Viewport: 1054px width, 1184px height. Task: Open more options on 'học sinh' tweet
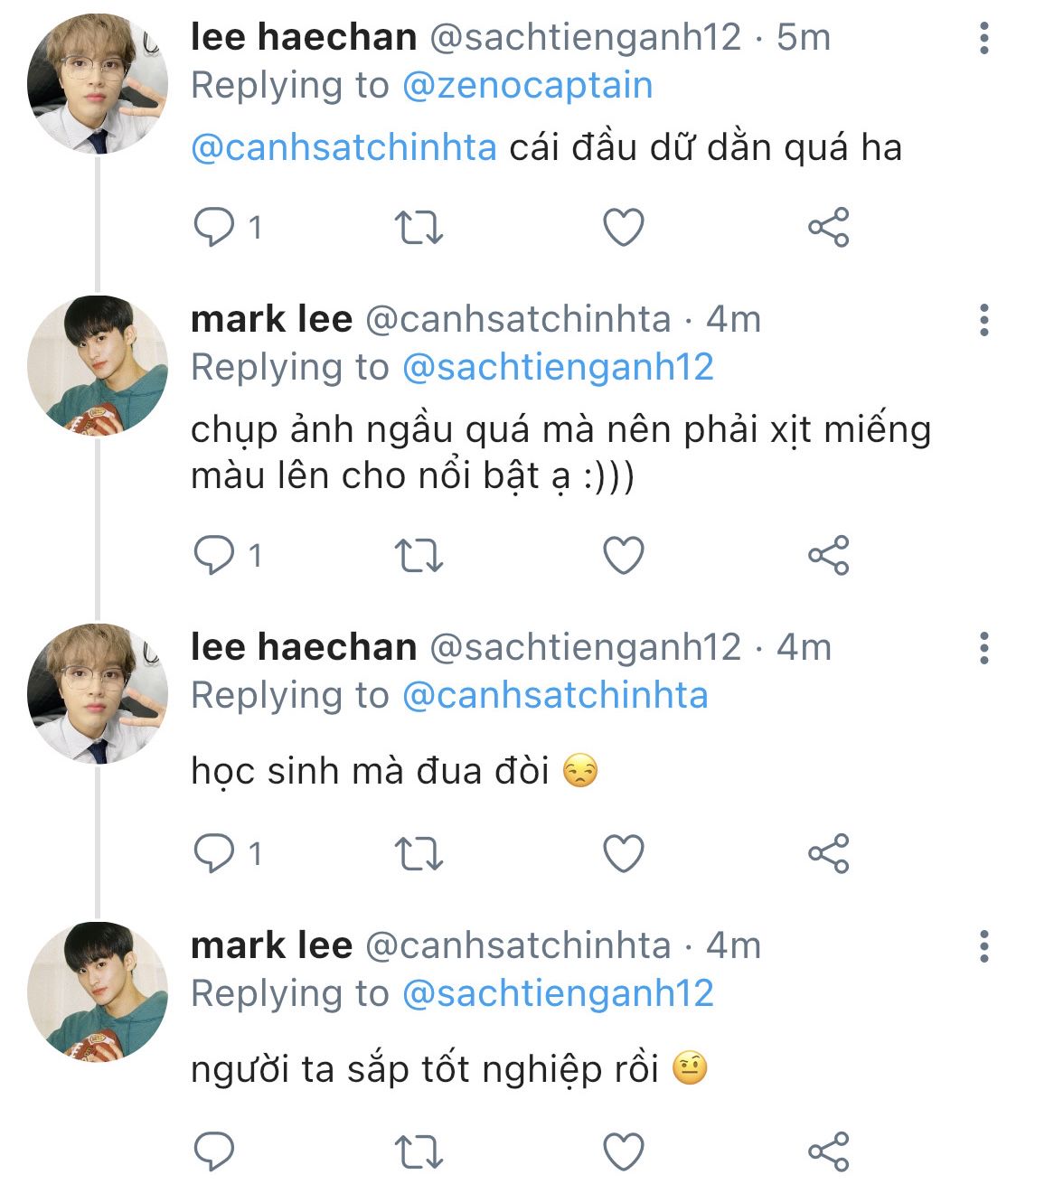[x=983, y=648]
